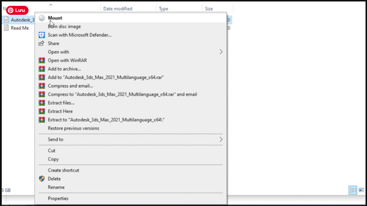This screenshot has width=367, height=206.
Task: Sort by Date modified column header
Action: tap(118, 9)
